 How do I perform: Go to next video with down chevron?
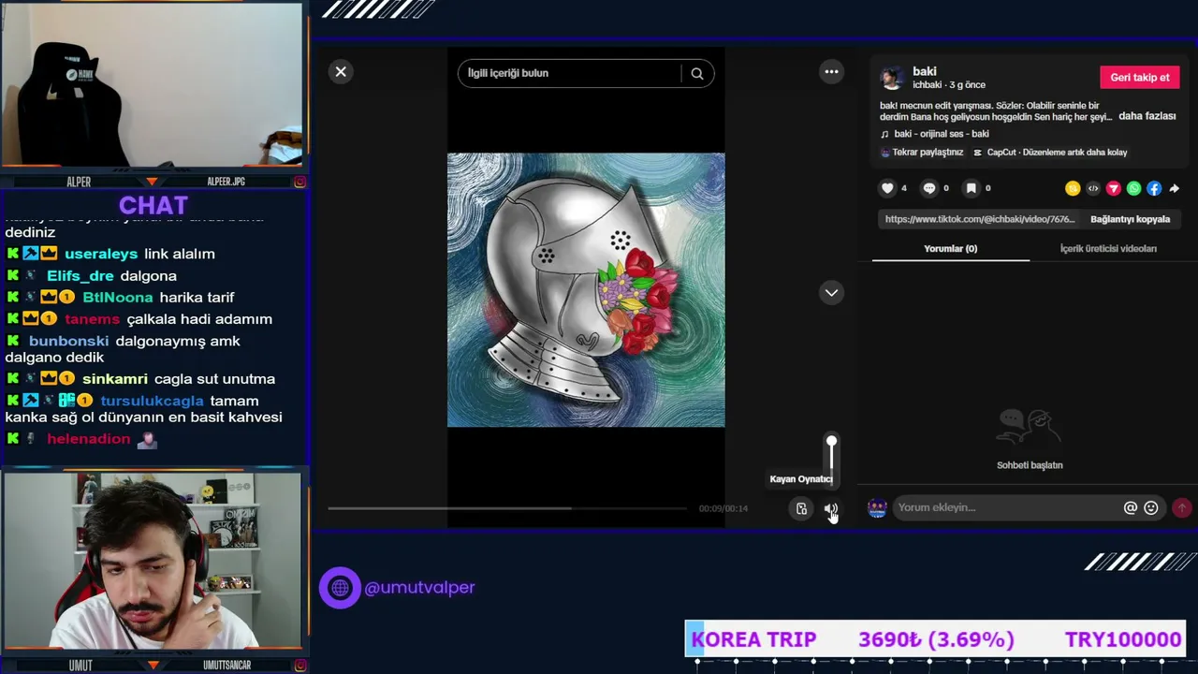point(831,293)
